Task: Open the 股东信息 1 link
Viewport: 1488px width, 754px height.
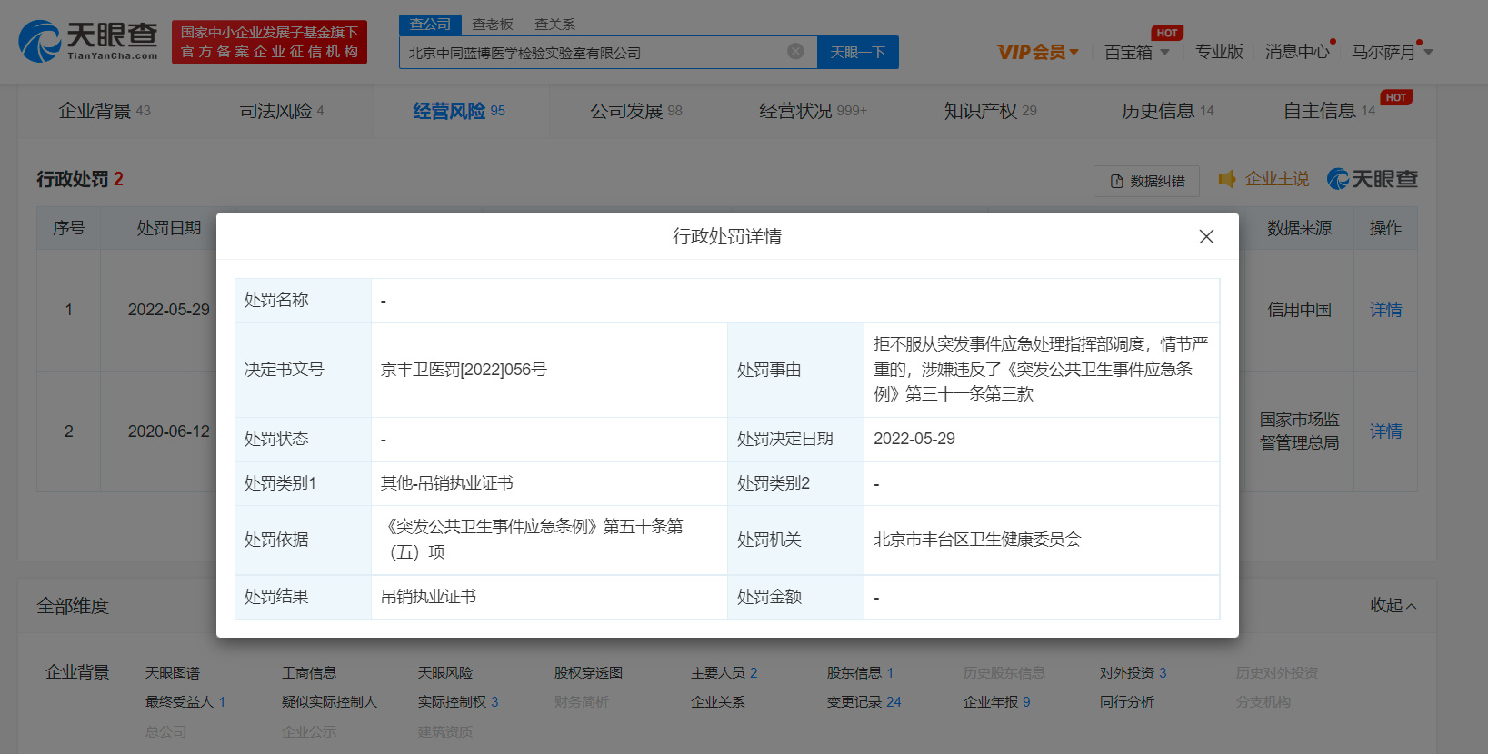Action: coord(861,673)
